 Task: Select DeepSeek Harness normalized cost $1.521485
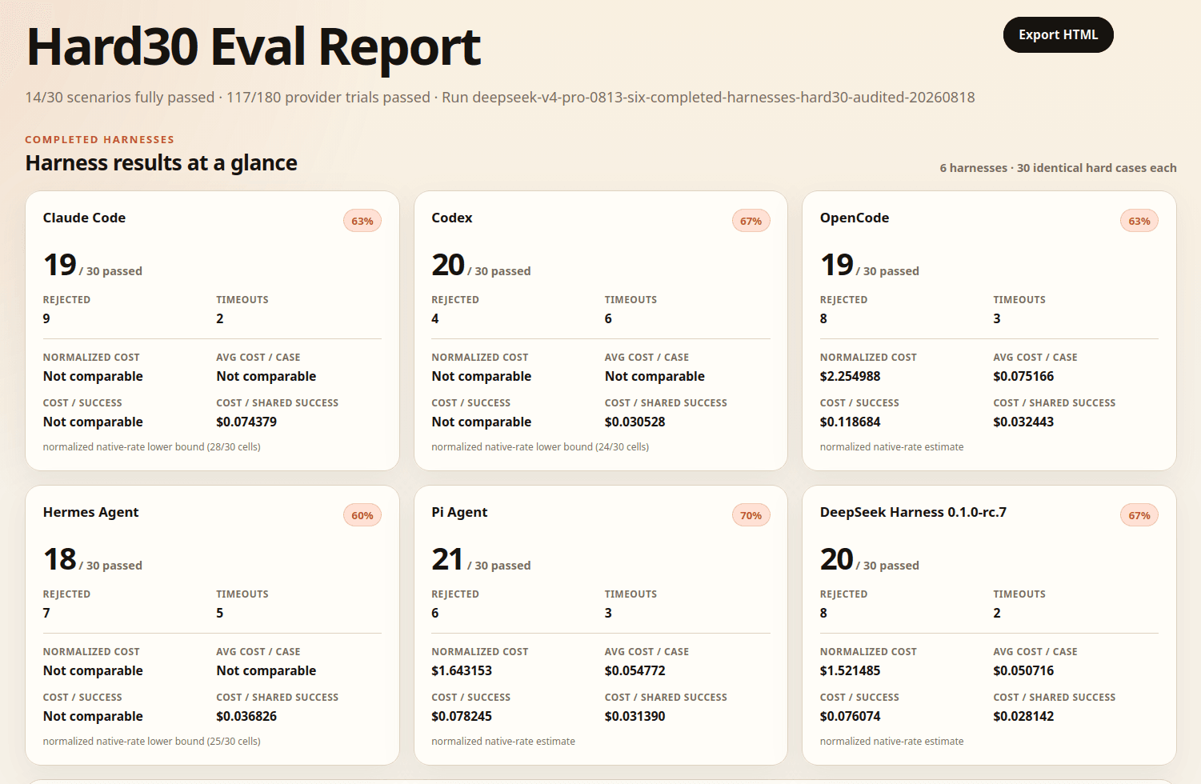pyautogui.click(x=850, y=670)
